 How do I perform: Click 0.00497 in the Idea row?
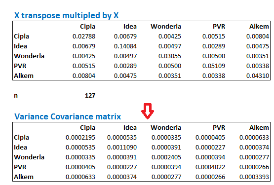coord(170,46)
